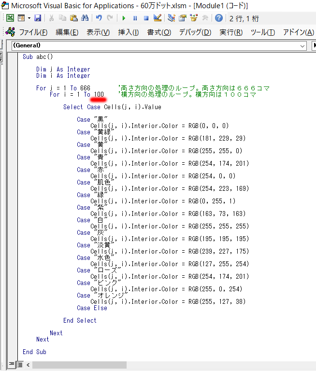Open the 表示(V) menu
This screenshot has height=371, width=316.
(x=98, y=32)
